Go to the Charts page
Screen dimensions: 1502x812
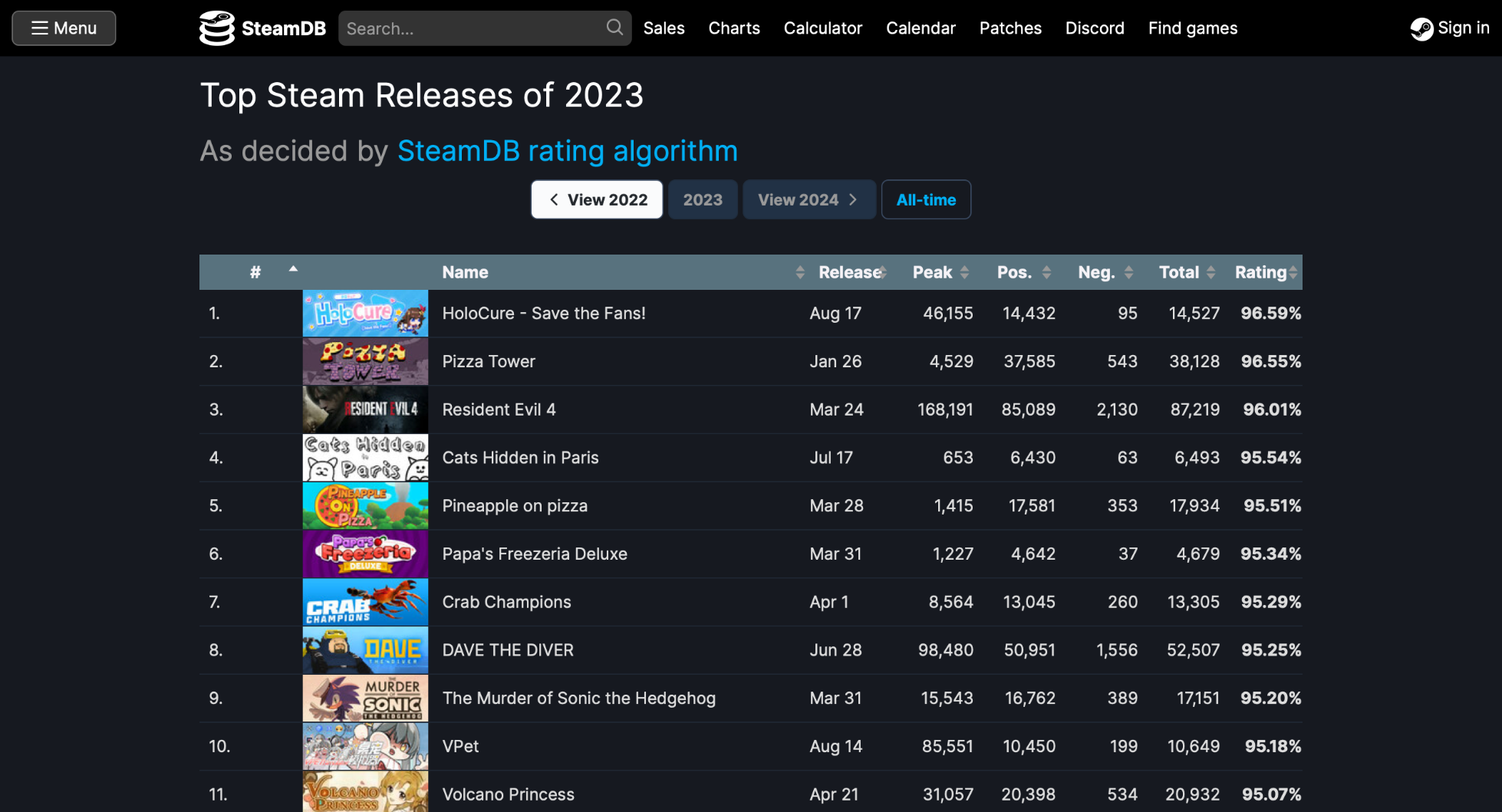click(733, 28)
